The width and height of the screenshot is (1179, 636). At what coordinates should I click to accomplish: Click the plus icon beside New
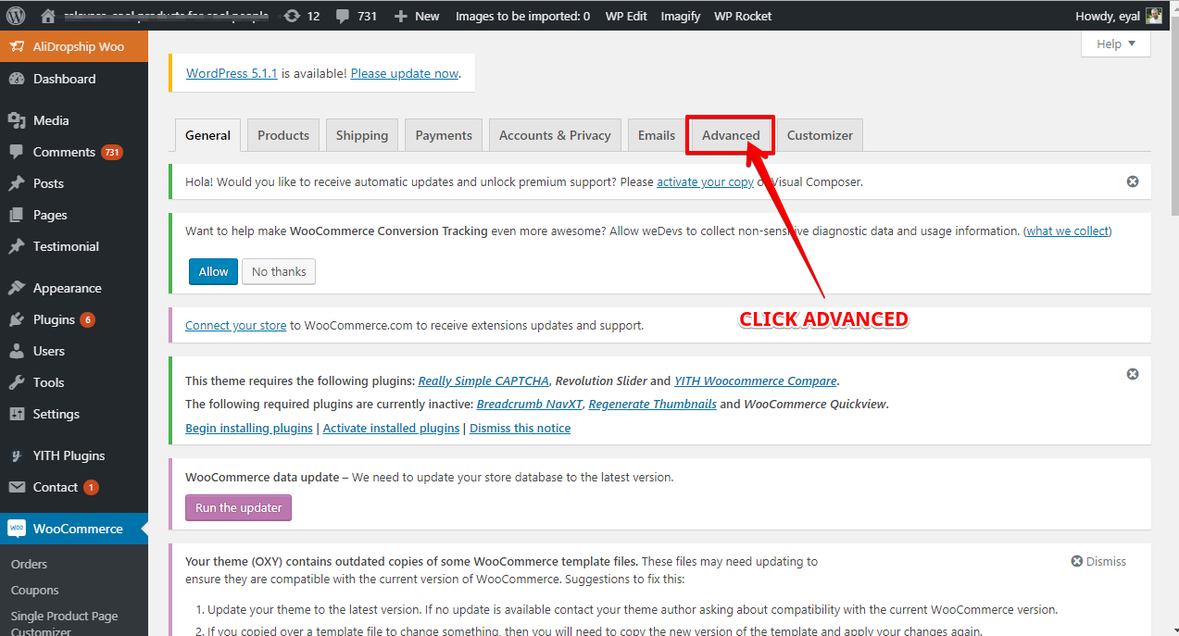pos(400,16)
